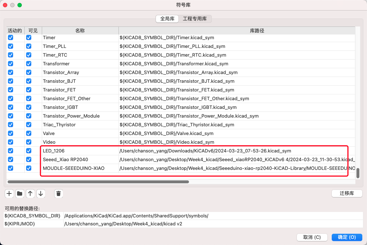Move selected library down with arrow icon

click(41, 193)
